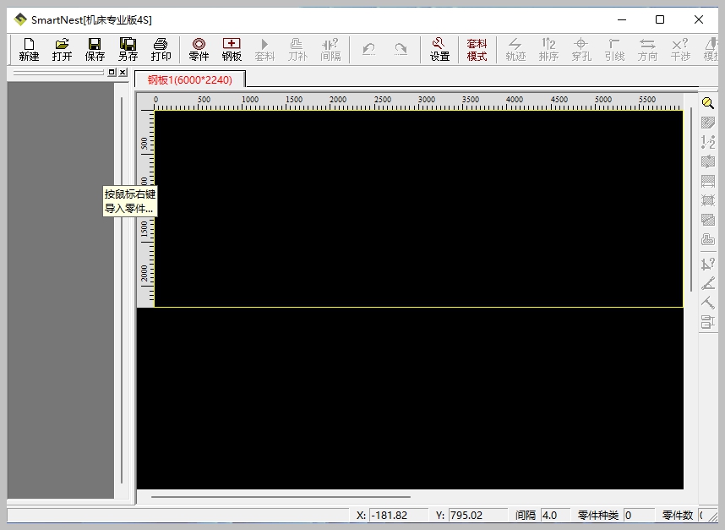Switch to the 钢板1(6000*2240) tab

click(190, 79)
